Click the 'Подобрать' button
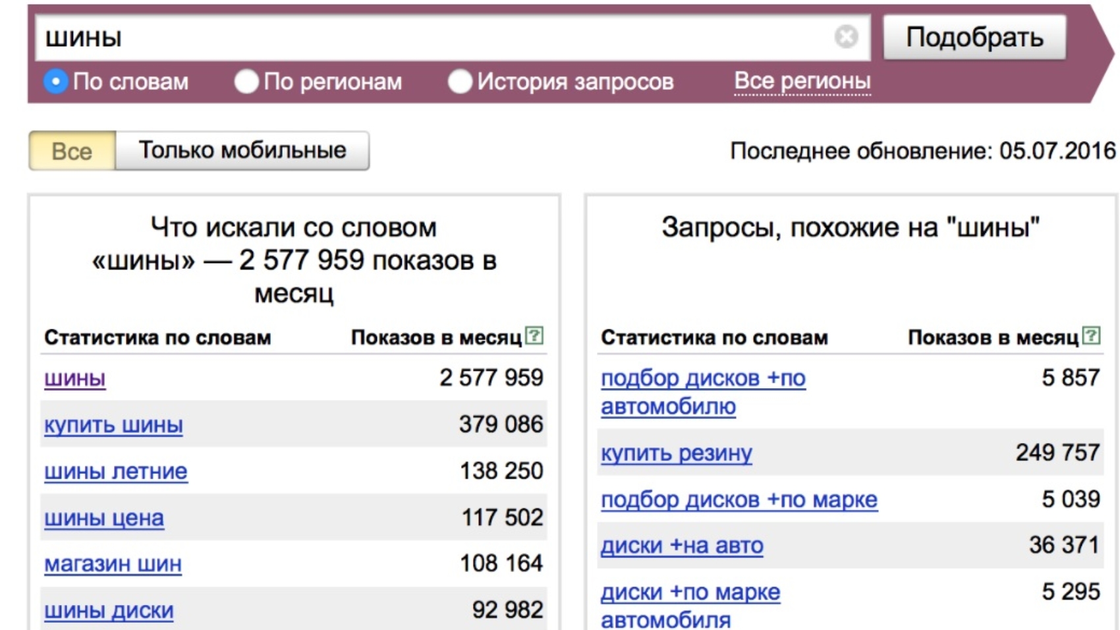Image resolution: width=1120 pixels, height=630 pixels. [974, 38]
